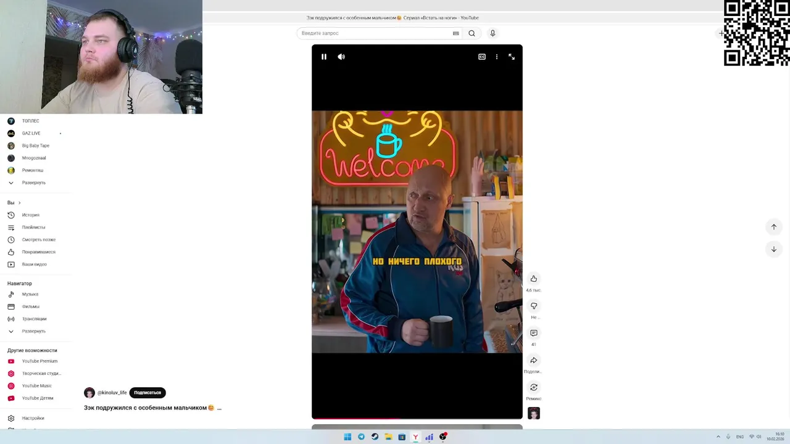Show hidden tray icons chevron
This screenshot has width=790, height=444.
[718, 437]
